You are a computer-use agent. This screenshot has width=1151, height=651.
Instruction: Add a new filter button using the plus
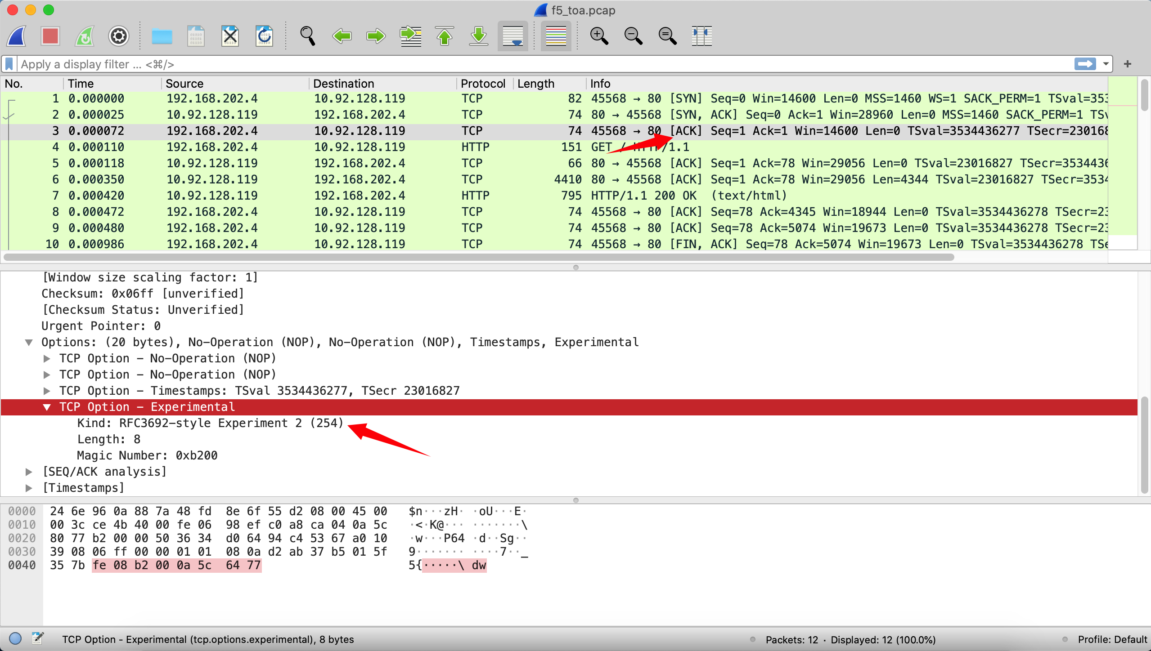(1127, 64)
